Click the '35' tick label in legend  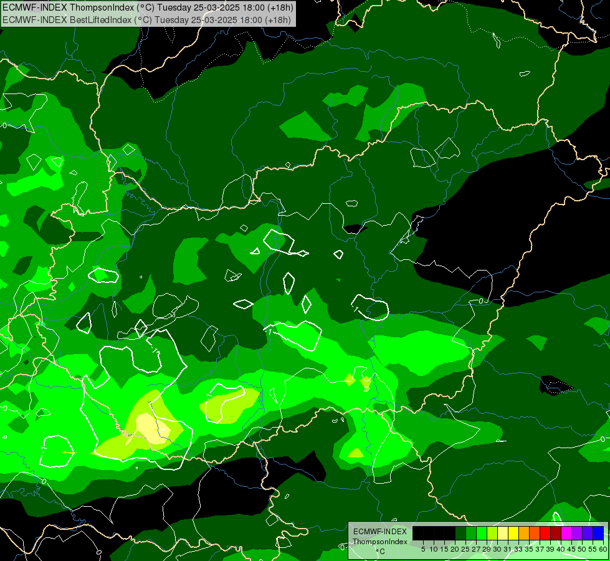(530, 549)
